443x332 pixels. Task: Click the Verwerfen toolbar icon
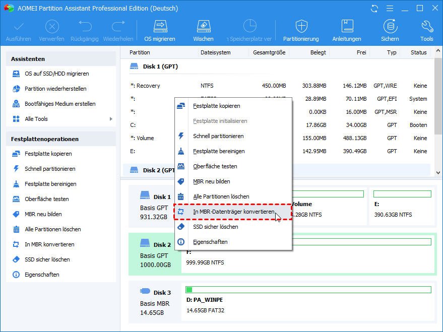pyautogui.click(x=52, y=27)
